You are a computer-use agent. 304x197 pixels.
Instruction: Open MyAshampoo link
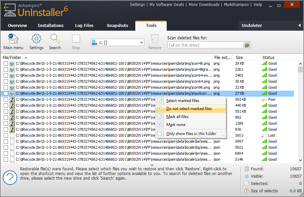click(x=236, y=5)
